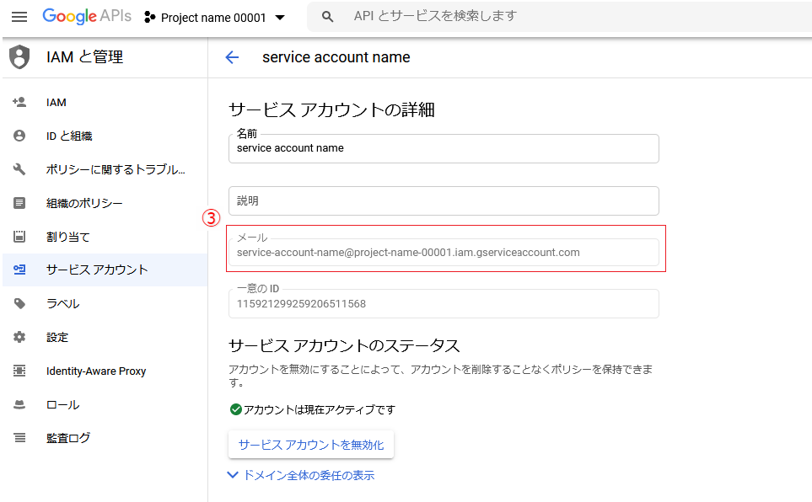This screenshot has height=502, width=812.
Task: Click the back arrow icon
Action: [232, 57]
